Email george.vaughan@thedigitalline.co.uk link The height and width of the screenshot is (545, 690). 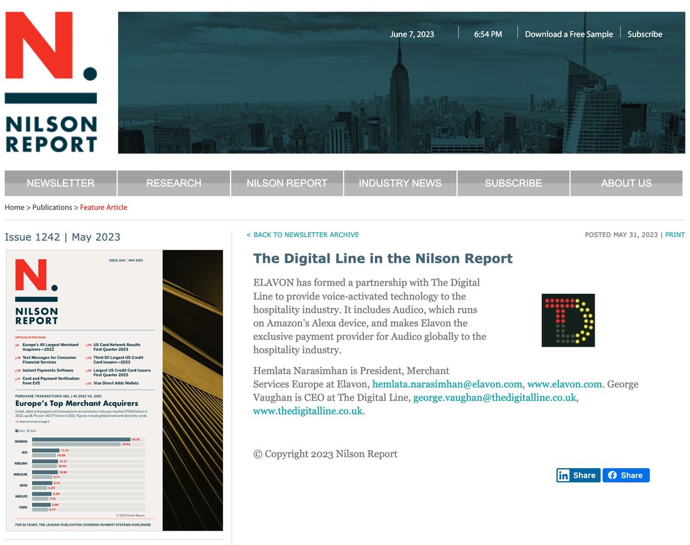pyautogui.click(x=495, y=397)
